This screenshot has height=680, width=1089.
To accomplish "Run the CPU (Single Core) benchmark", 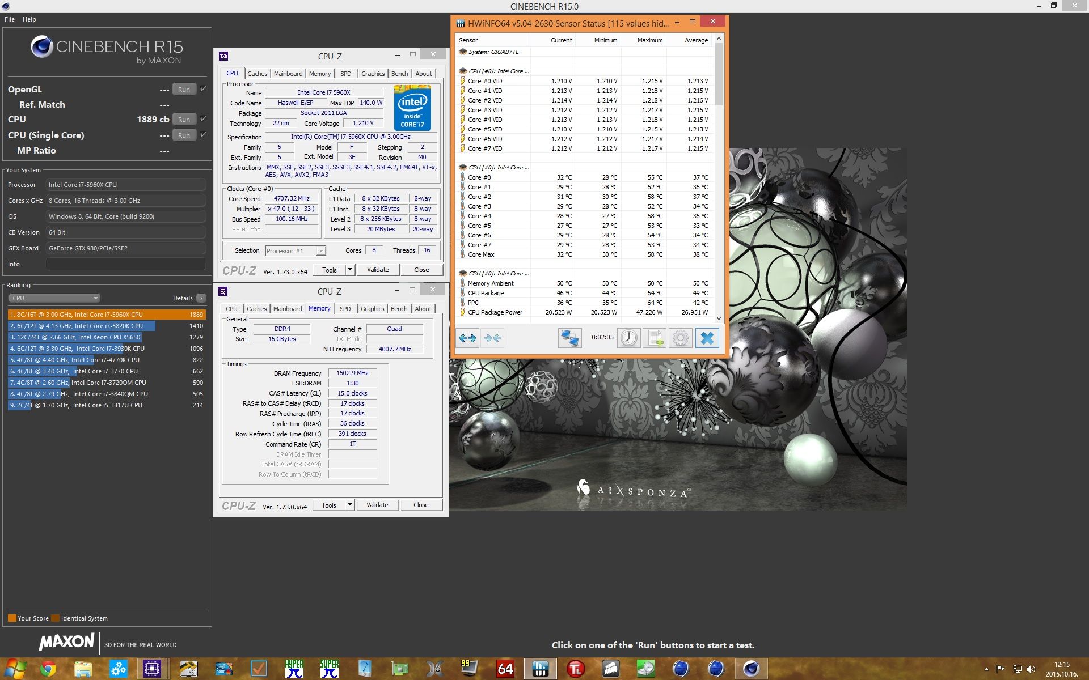I will coord(184,135).
